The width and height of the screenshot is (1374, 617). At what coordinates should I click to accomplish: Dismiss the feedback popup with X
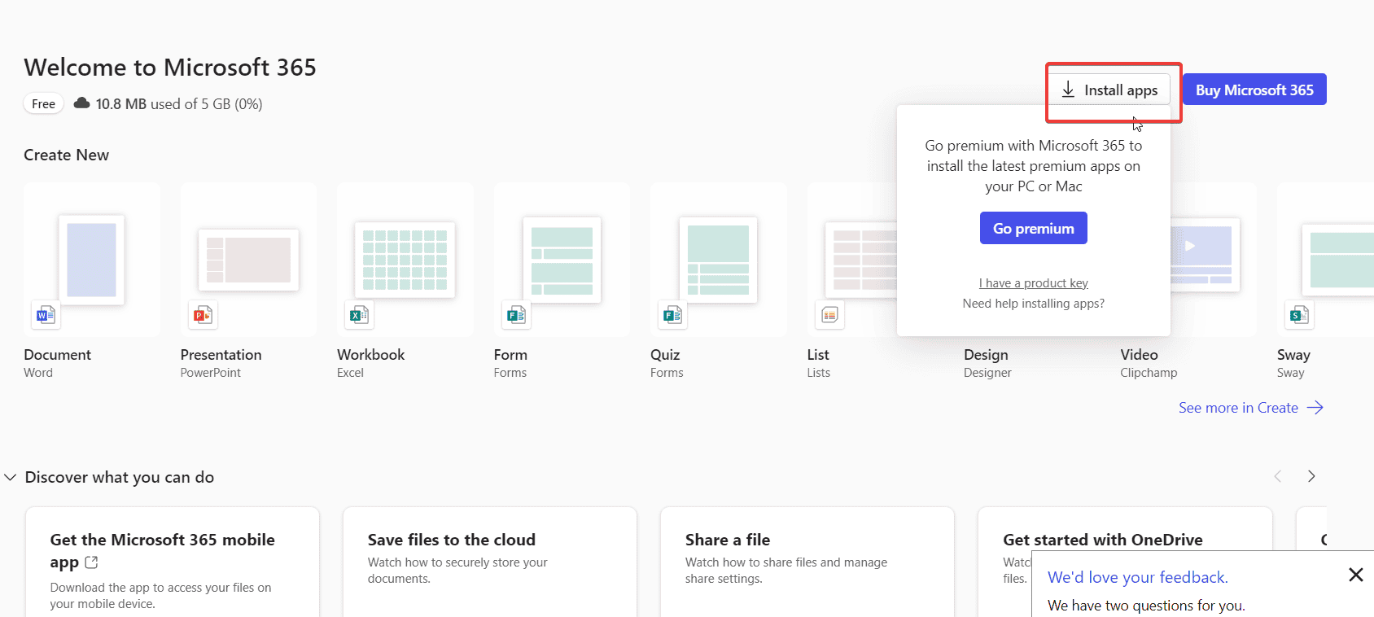[1355, 575]
